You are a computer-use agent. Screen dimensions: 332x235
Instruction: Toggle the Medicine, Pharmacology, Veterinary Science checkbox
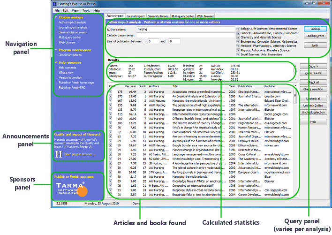[x=238, y=46]
